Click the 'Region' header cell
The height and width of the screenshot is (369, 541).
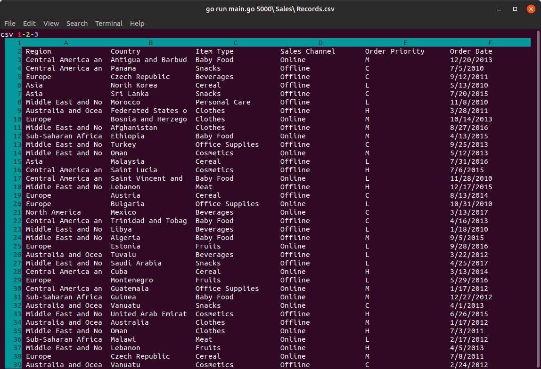tap(38, 51)
